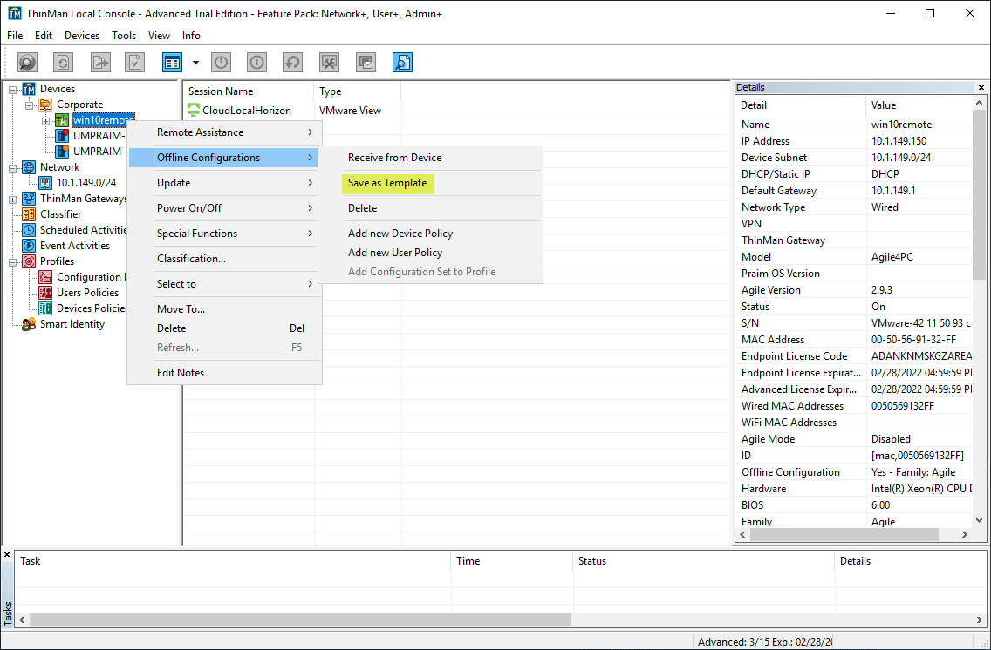Open the Special Functions submenu
Image resolution: width=991 pixels, height=650 pixels.
pos(224,234)
